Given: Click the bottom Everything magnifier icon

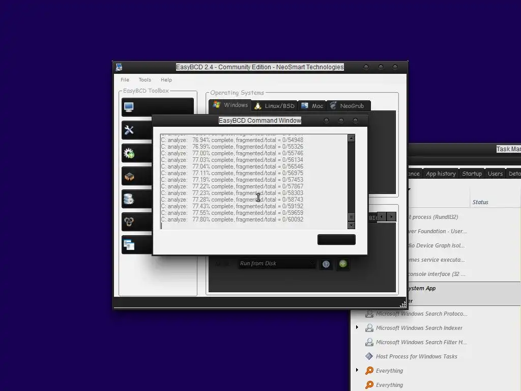Looking at the screenshot, I should tap(369, 385).
